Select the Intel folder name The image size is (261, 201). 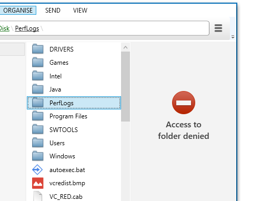coord(55,76)
